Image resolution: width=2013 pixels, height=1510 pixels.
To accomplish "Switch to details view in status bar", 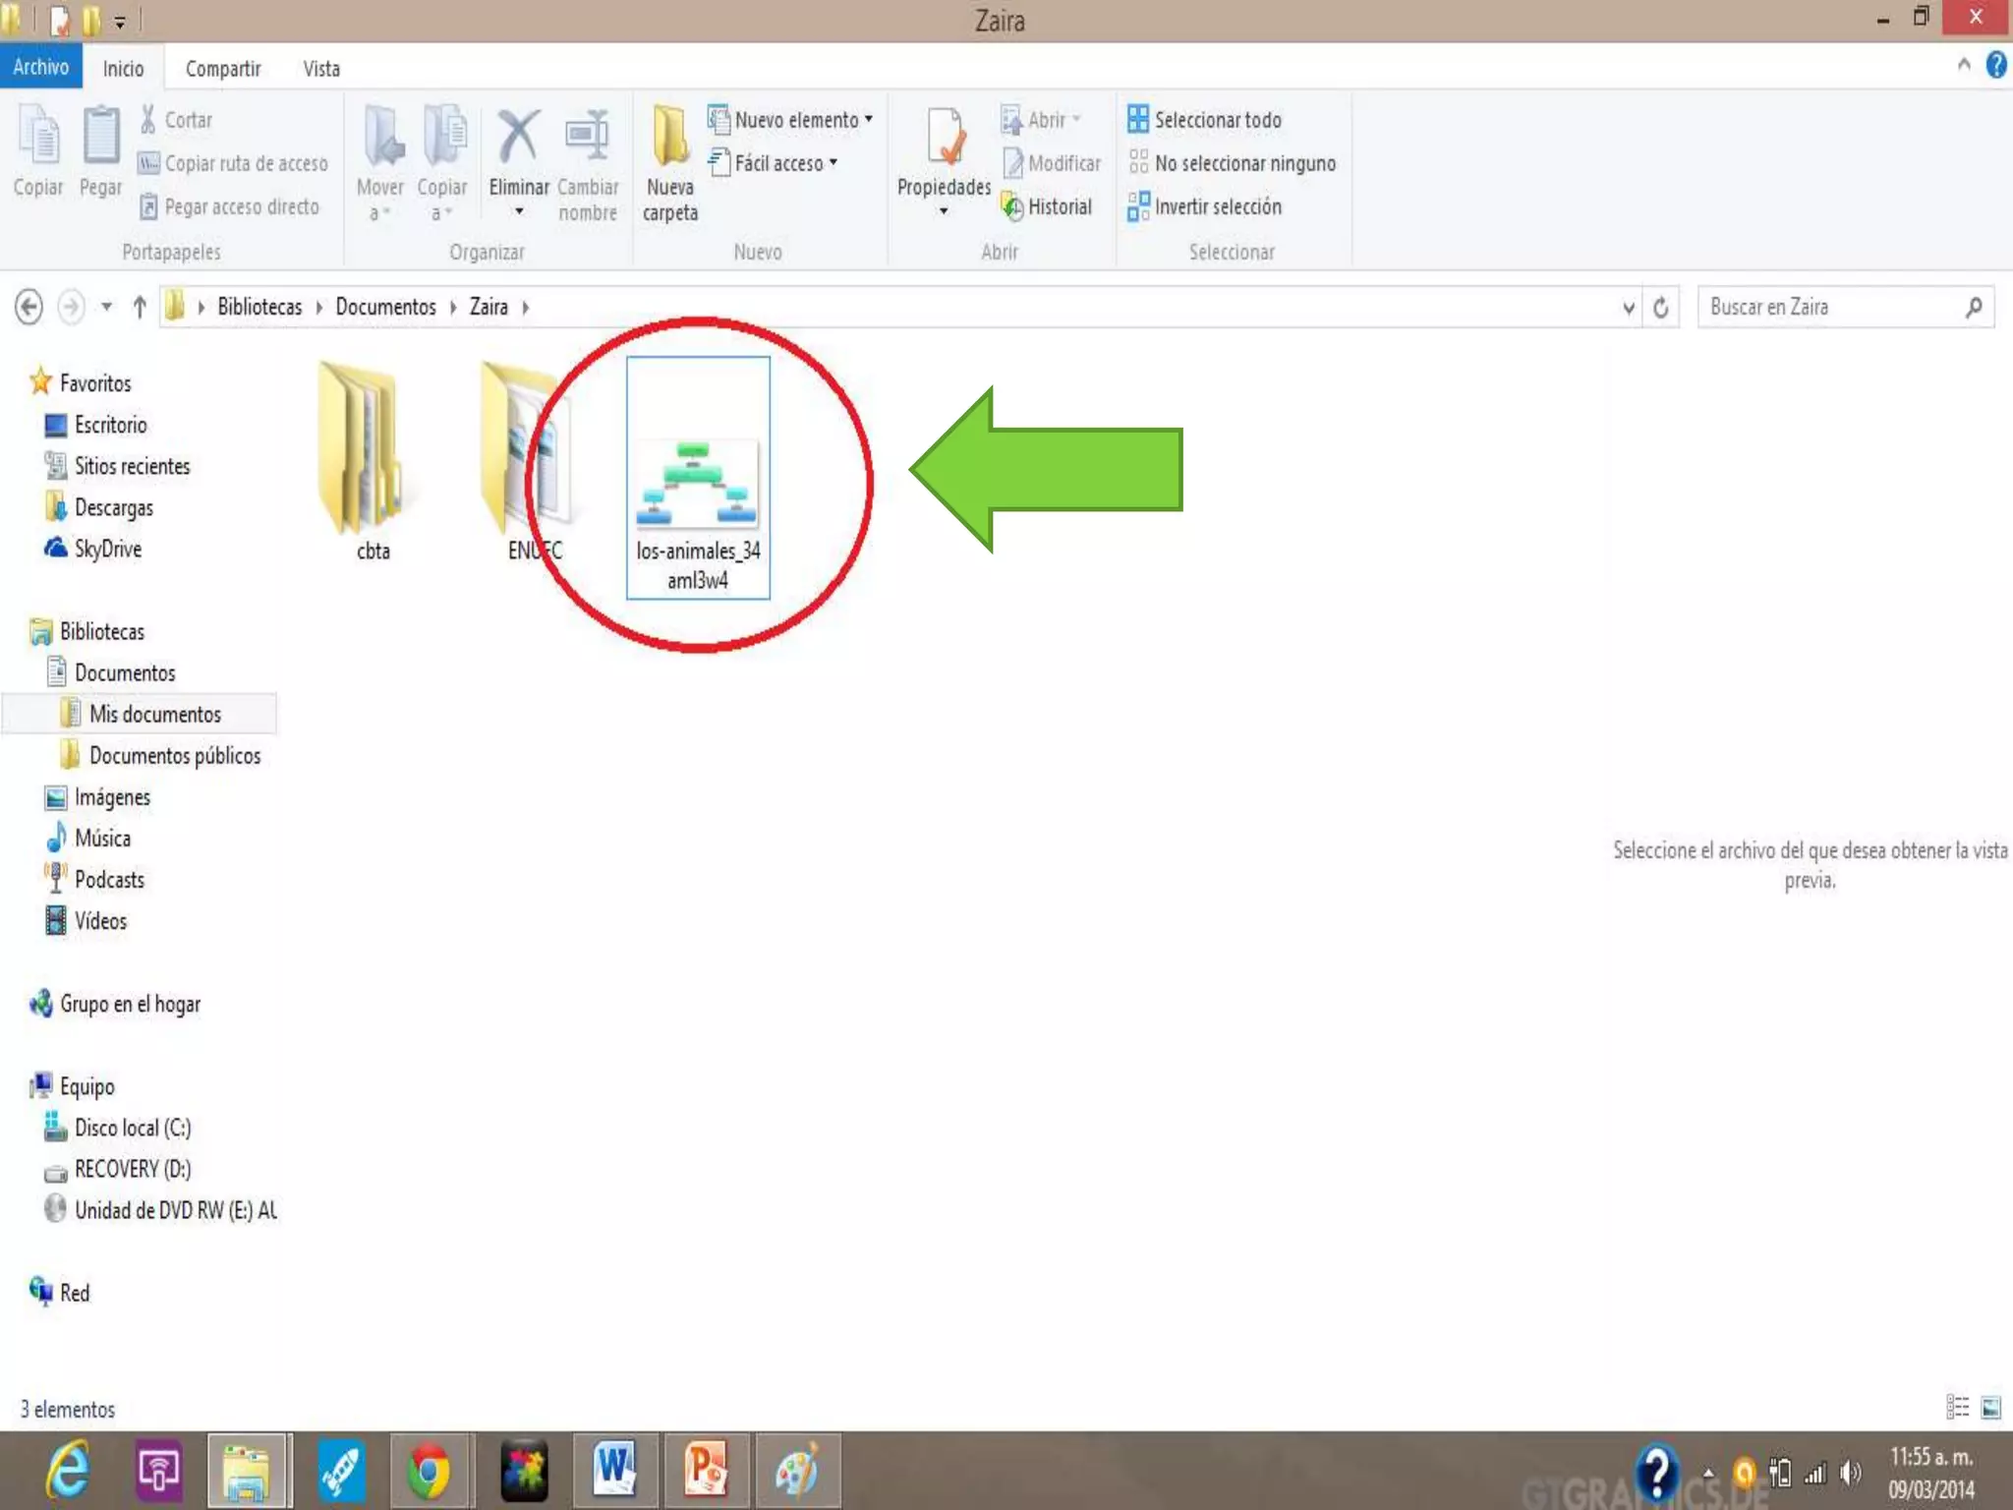I will tap(1957, 1408).
